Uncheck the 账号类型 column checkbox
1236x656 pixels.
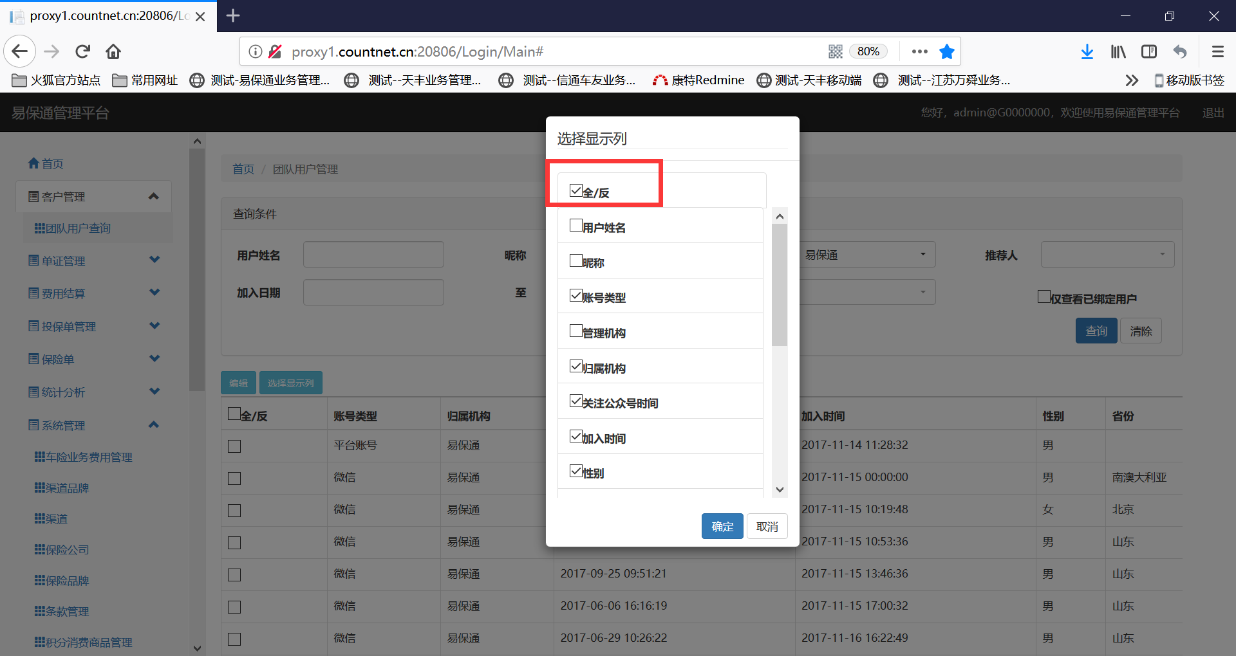point(576,296)
